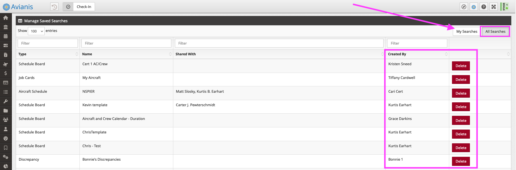Open the airplane sidebar icon
This screenshot has width=516, height=170.
click(x=6, y=64)
